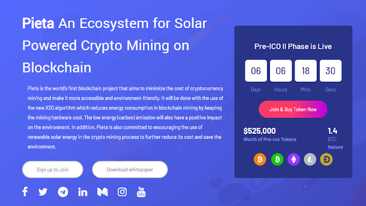Open the Twitter bird icon
This screenshot has height=206, width=366.
click(x=43, y=192)
